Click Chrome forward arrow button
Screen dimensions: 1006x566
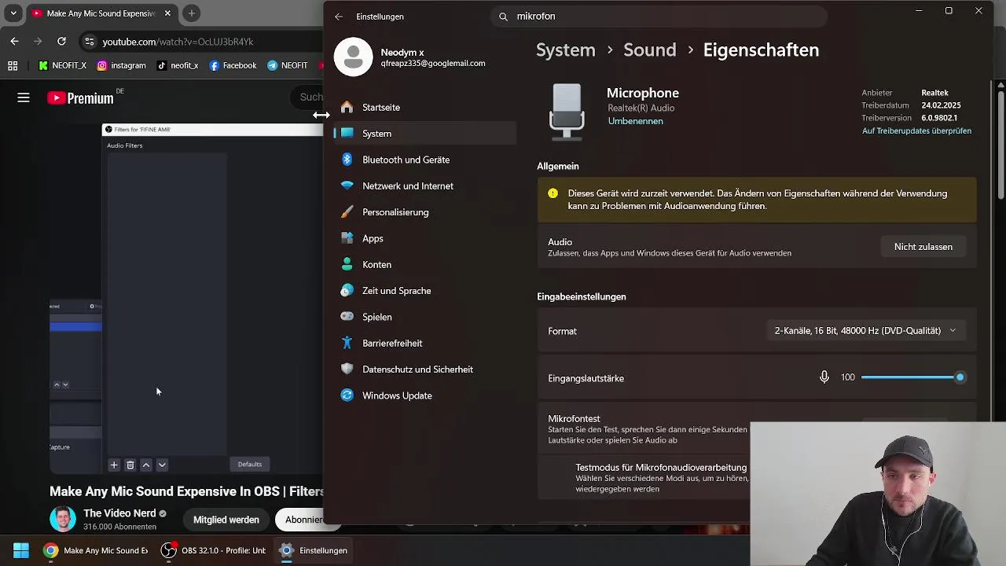(x=38, y=41)
